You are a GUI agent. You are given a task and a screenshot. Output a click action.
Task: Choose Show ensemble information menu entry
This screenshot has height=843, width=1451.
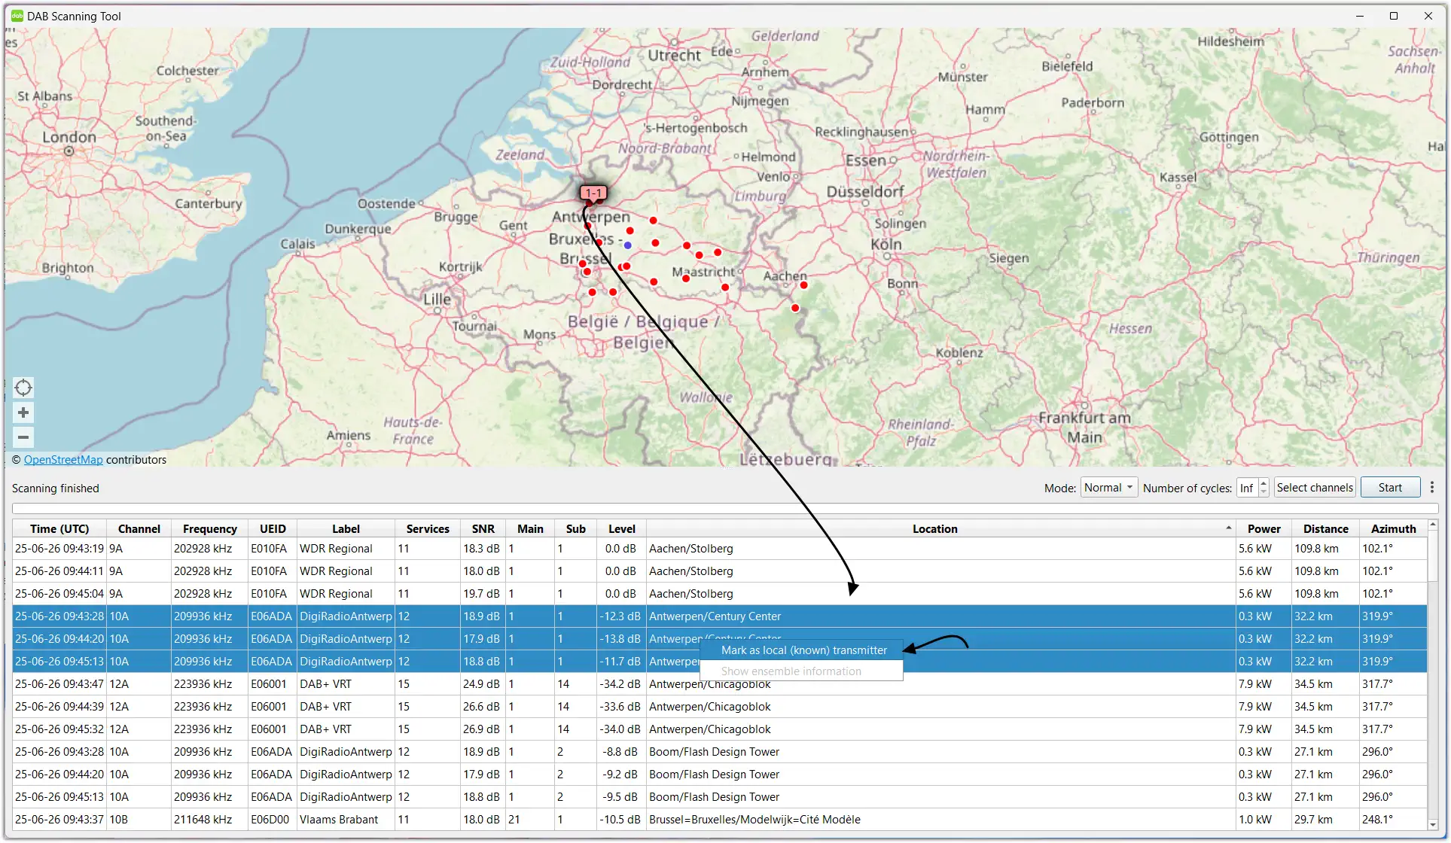click(x=791, y=671)
